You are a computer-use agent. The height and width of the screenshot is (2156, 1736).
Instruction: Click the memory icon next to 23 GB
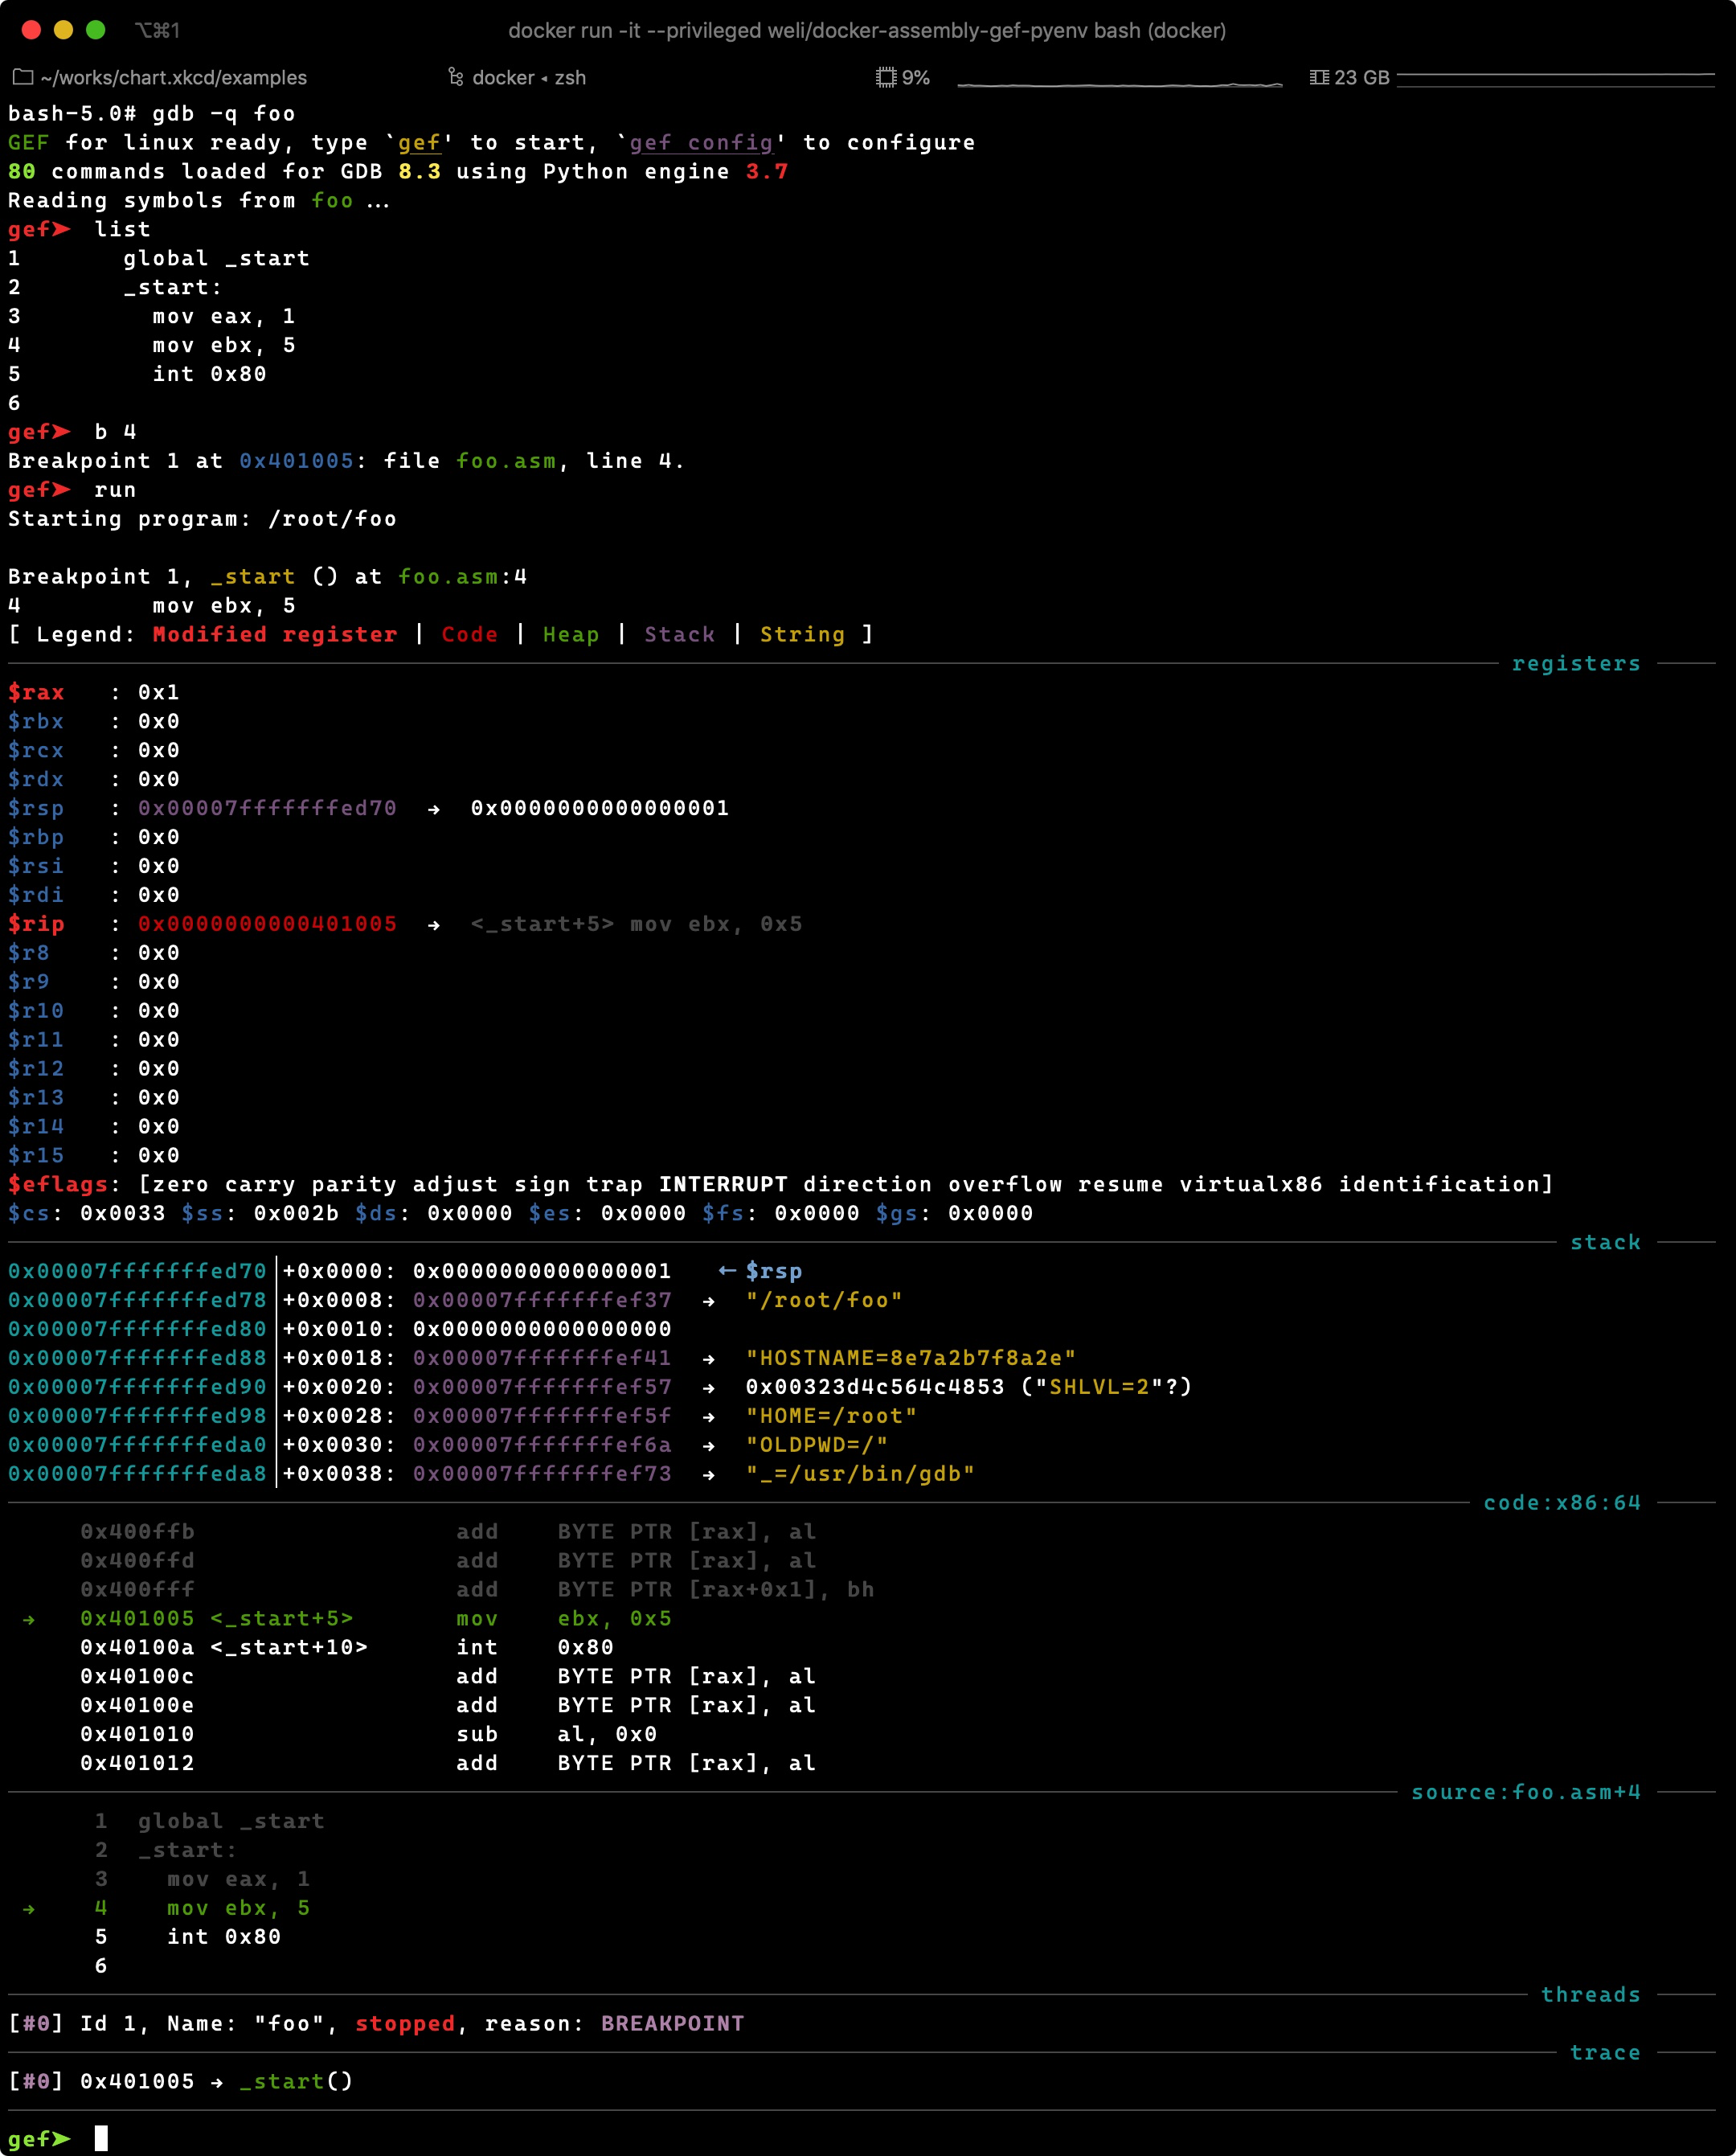click(1319, 77)
